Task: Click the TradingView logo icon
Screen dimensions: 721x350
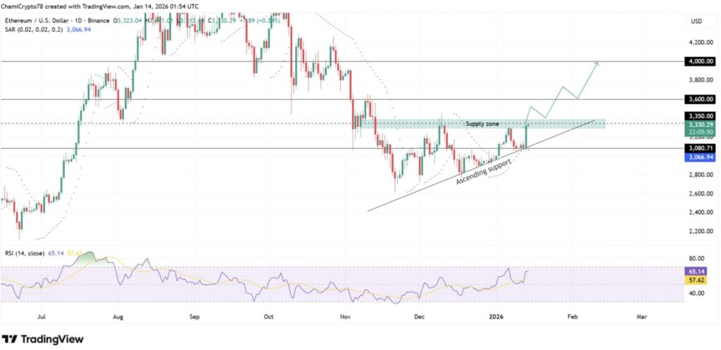Action: click(x=9, y=339)
